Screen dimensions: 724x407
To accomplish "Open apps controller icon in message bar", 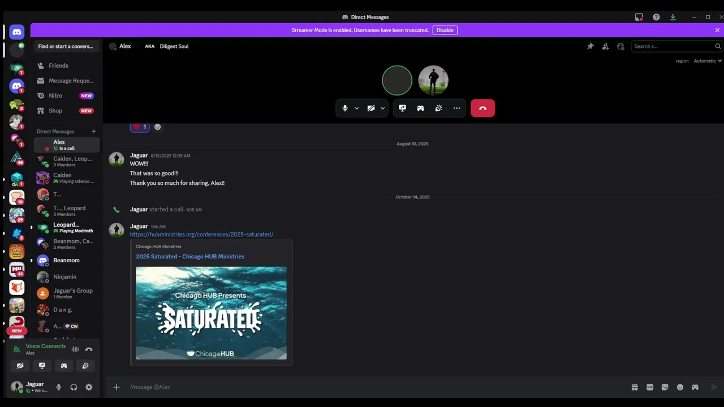I will point(695,387).
